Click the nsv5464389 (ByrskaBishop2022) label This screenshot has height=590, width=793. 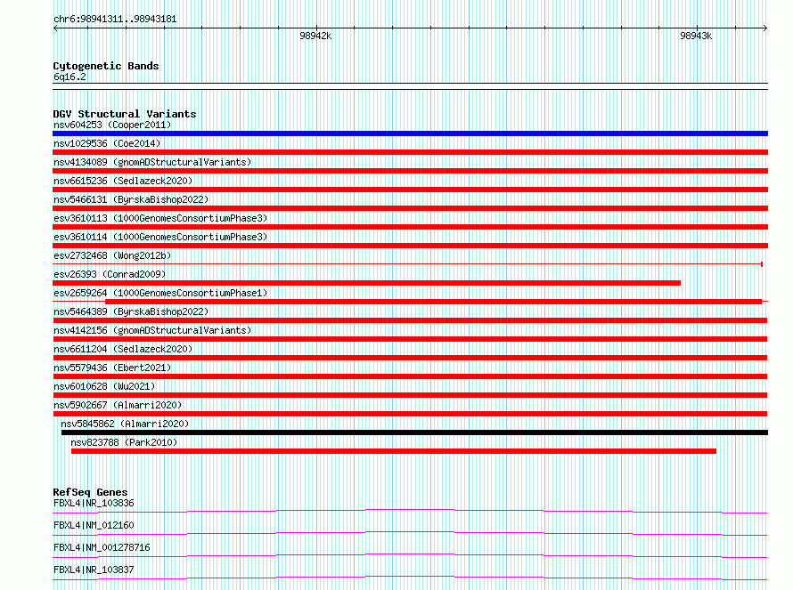[131, 311]
